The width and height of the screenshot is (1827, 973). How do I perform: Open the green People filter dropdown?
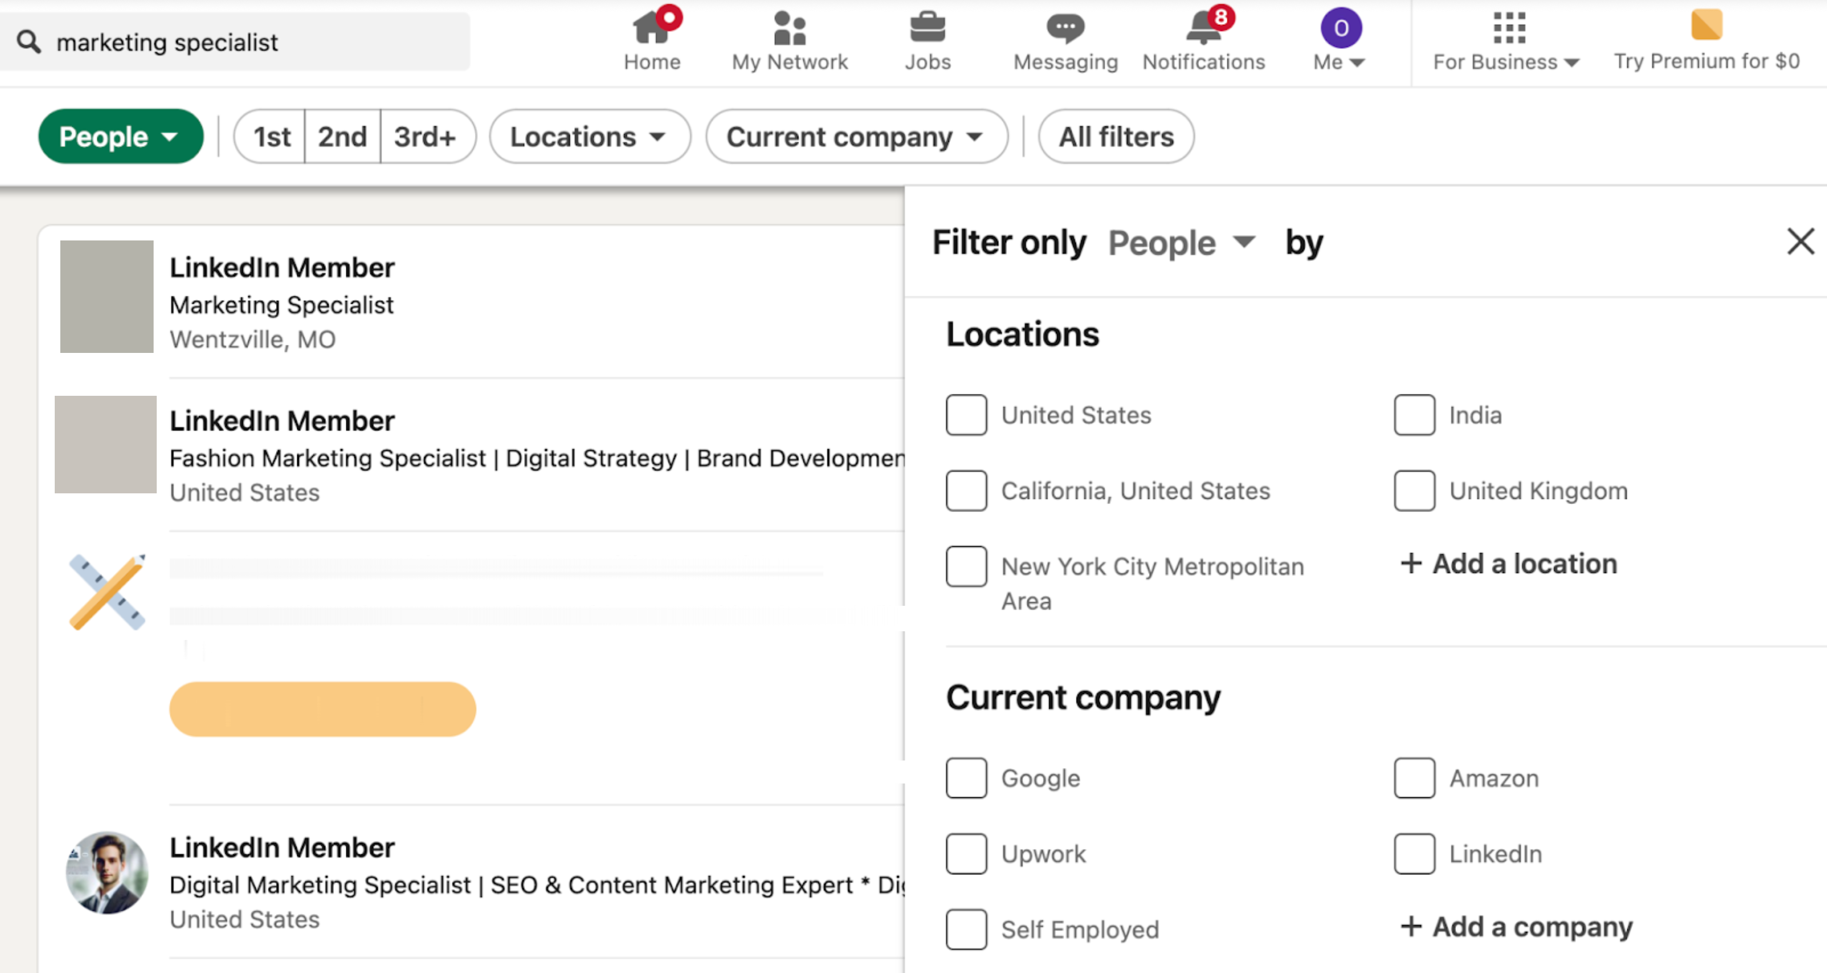(121, 136)
